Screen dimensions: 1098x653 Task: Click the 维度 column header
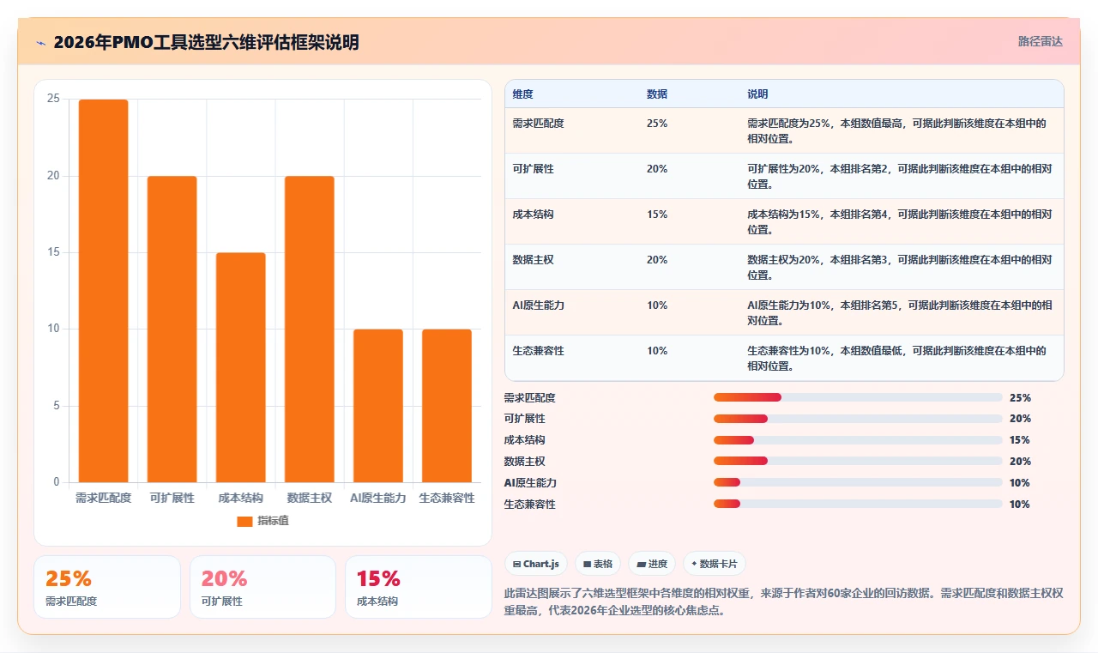(x=522, y=94)
